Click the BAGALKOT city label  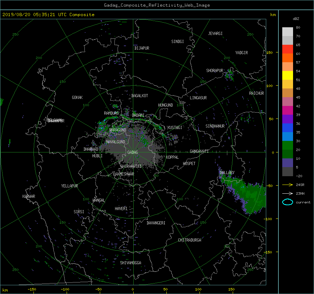tap(140, 96)
